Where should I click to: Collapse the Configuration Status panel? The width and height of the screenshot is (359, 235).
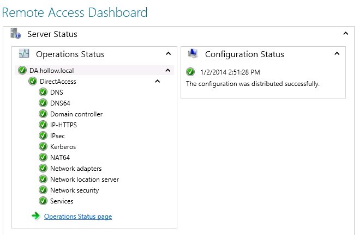pyautogui.click(x=337, y=54)
